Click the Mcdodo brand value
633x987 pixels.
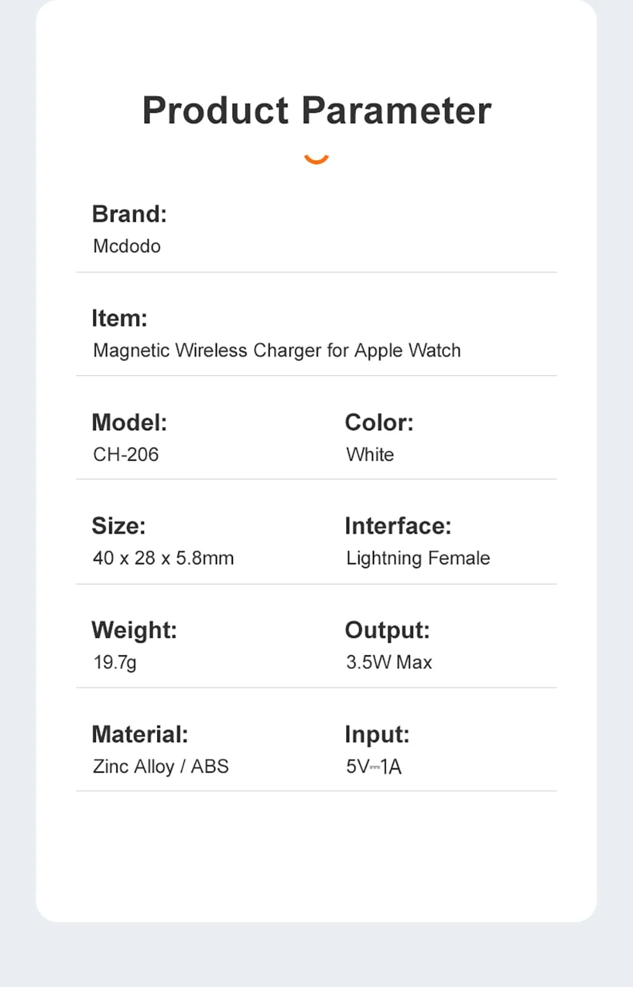pos(127,246)
